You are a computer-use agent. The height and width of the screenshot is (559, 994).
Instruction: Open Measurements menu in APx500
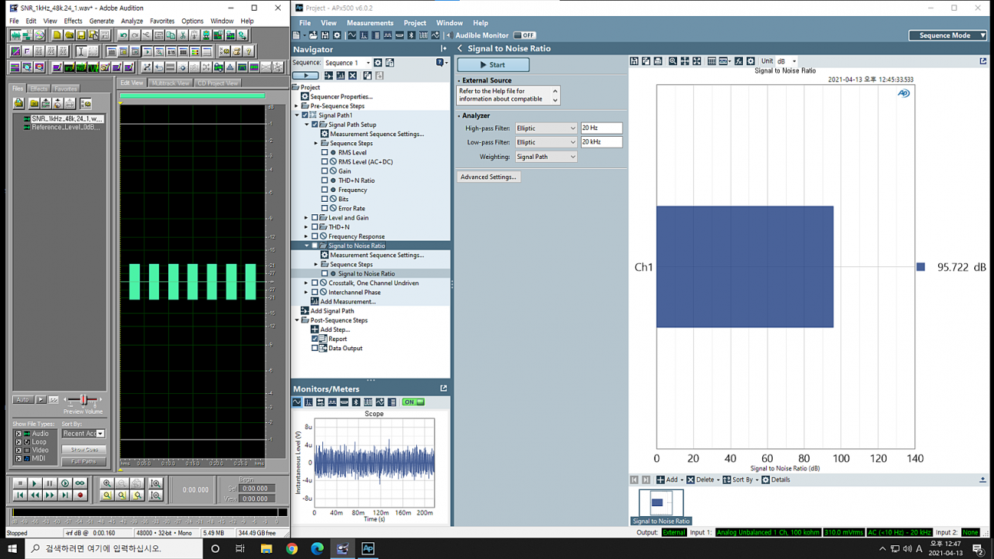[x=370, y=23]
